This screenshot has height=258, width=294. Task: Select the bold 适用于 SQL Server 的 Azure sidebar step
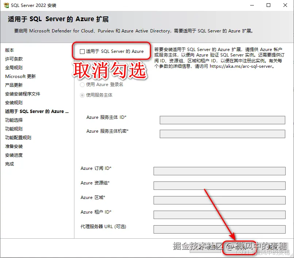[37, 112]
